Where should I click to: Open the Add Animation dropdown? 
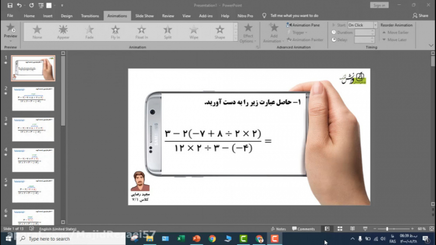pyautogui.click(x=274, y=33)
